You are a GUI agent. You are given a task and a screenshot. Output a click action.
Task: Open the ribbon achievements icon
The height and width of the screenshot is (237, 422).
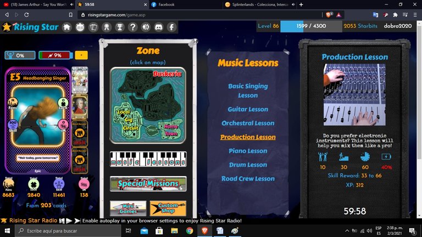tap(107, 27)
